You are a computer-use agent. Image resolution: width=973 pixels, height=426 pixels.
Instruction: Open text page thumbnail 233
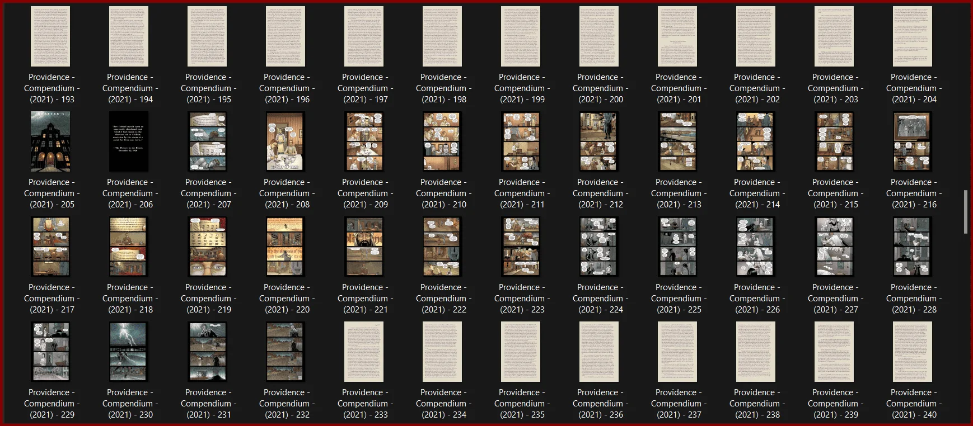click(364, 352)
